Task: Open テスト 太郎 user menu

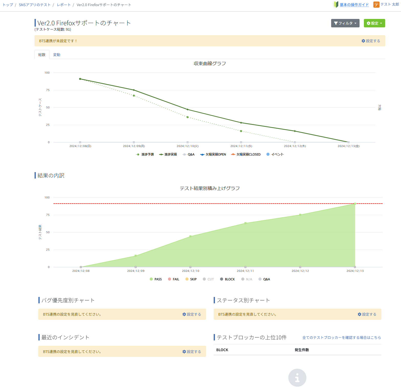Action: click(x=389, y=4)
